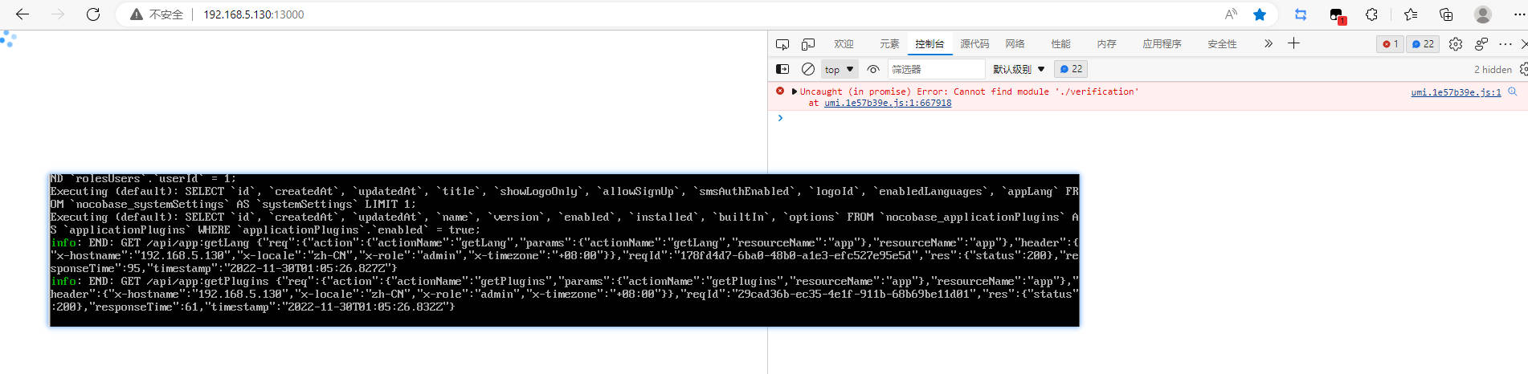Click the top-row blue issues badge showing 22
This screenshot has height=374, width=1528.
point(1423,44)
